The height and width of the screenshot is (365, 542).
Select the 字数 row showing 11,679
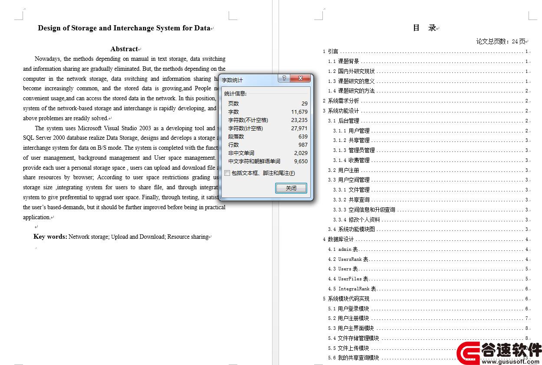[x=268, y=112]
